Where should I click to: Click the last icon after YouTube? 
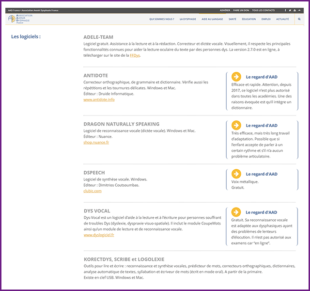coord(299,10)
